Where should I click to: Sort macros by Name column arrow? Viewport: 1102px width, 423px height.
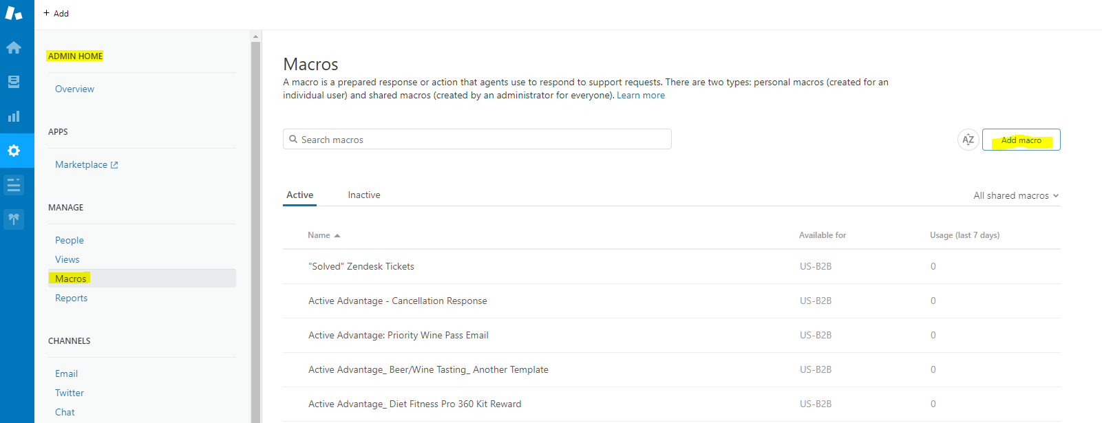[337, 235]
